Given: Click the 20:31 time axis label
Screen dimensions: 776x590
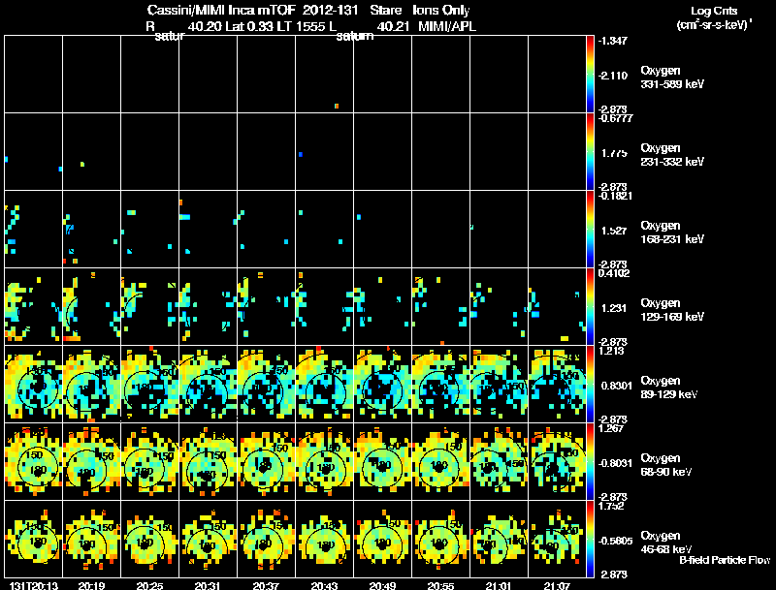Looking at the screenshot, I should click(208, 585).
